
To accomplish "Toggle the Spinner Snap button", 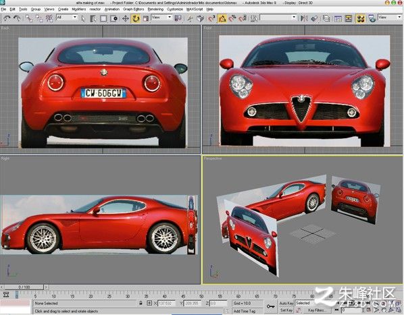I will pyautogui.click(x=243, y=18).
